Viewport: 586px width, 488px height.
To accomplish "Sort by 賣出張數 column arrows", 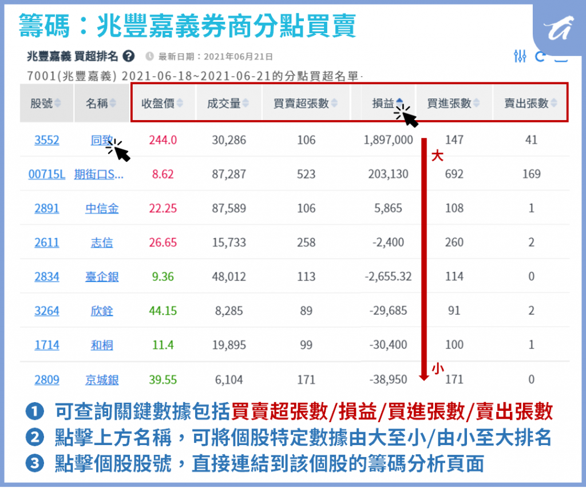I will (x=553, y=103).
